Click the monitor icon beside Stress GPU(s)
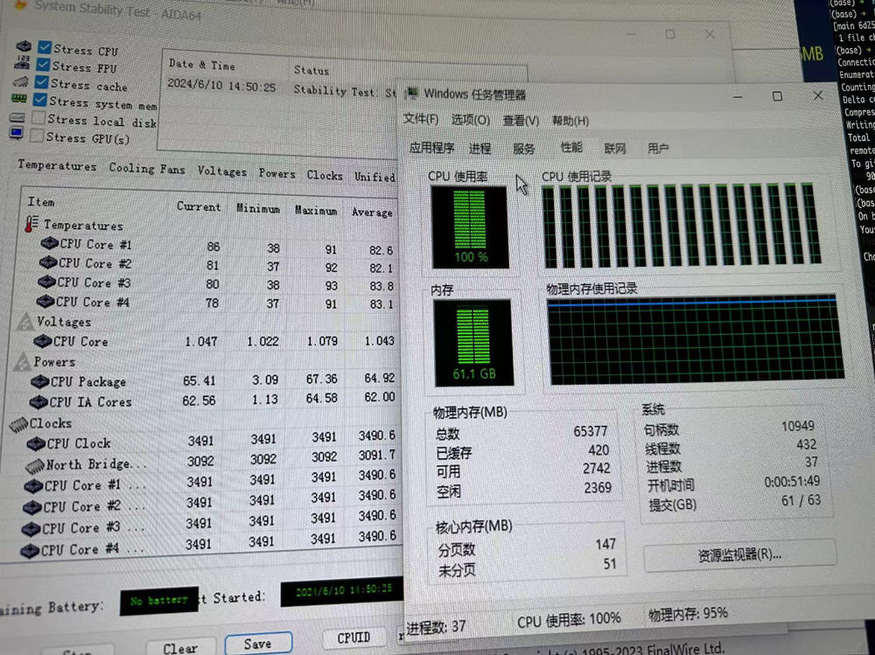This screenshot has width=875, height=655. click(x=16, y=134)
